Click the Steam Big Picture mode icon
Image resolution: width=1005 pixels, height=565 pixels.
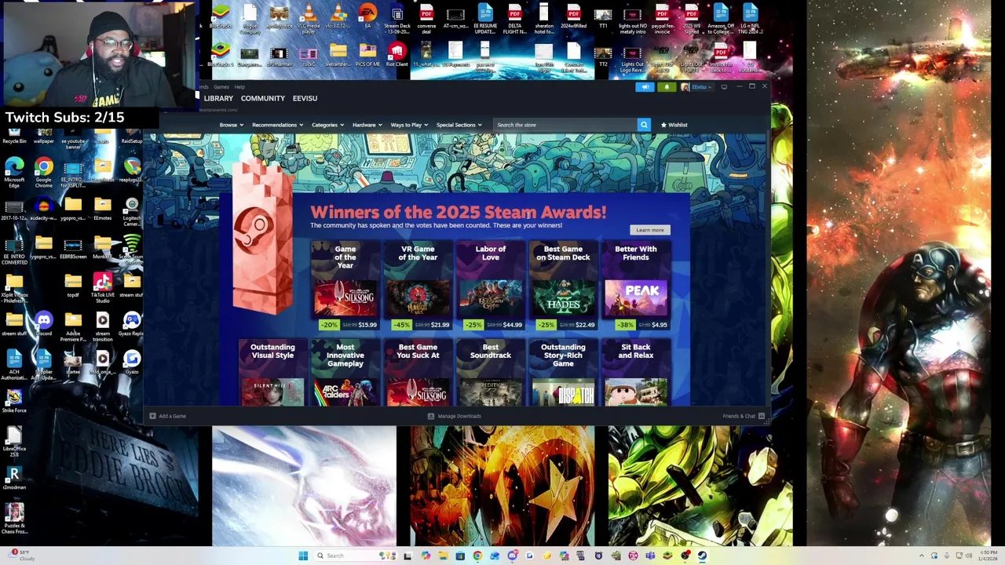pos(724,87)
